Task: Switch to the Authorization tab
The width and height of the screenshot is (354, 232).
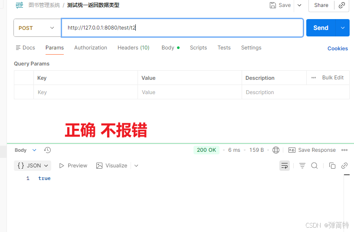Action: (91, 48)
